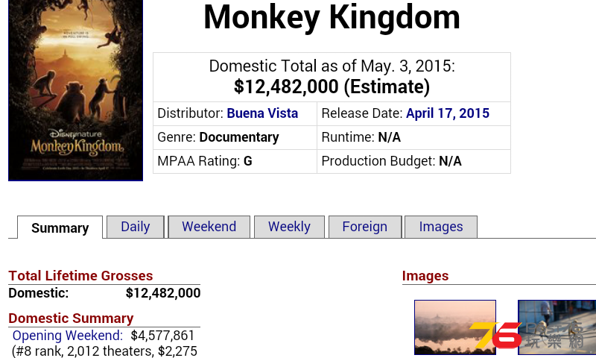
Task: Click the Buena Vista distributor link
Action: coord(262,113)
